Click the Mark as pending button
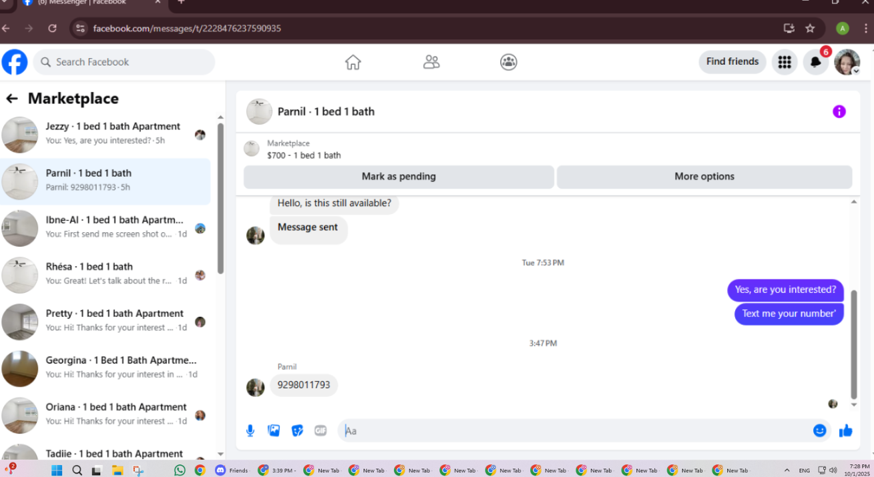 click(399, 177)
